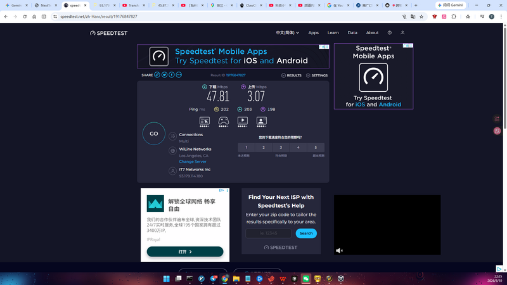The width and height of the screenshot is (507, 285).
Task: Open the web browsing performance rating icon
Action: point(204,122)
